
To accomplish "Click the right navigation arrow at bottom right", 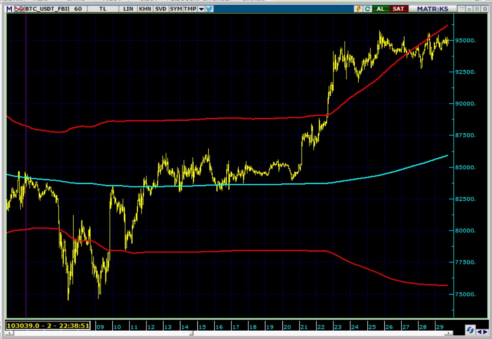I will [x=485, y=332].
